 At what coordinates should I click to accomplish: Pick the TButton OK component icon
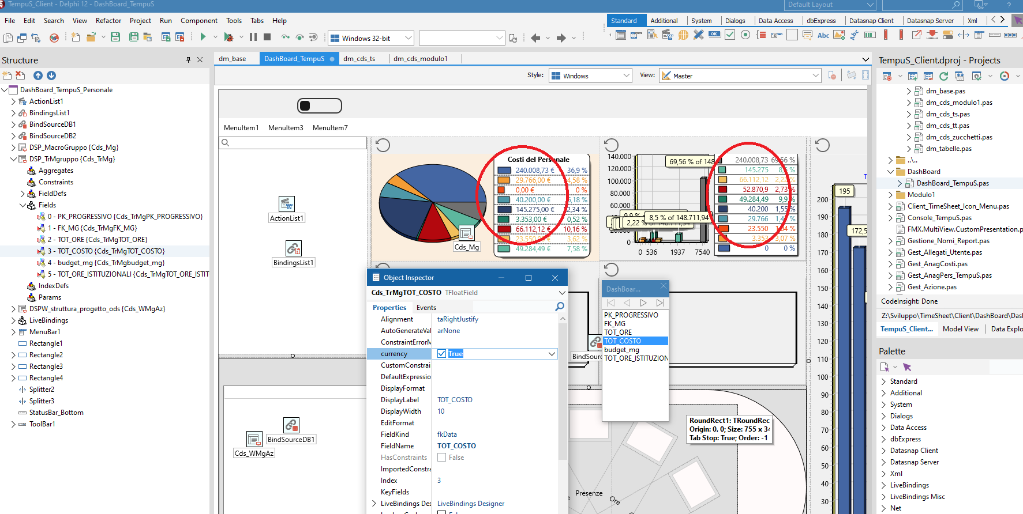pos(714,35)
